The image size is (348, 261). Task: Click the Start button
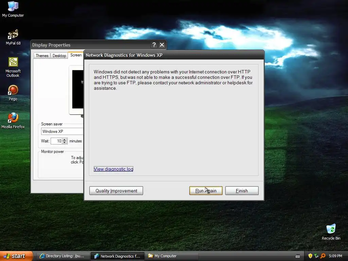(16, 256)
